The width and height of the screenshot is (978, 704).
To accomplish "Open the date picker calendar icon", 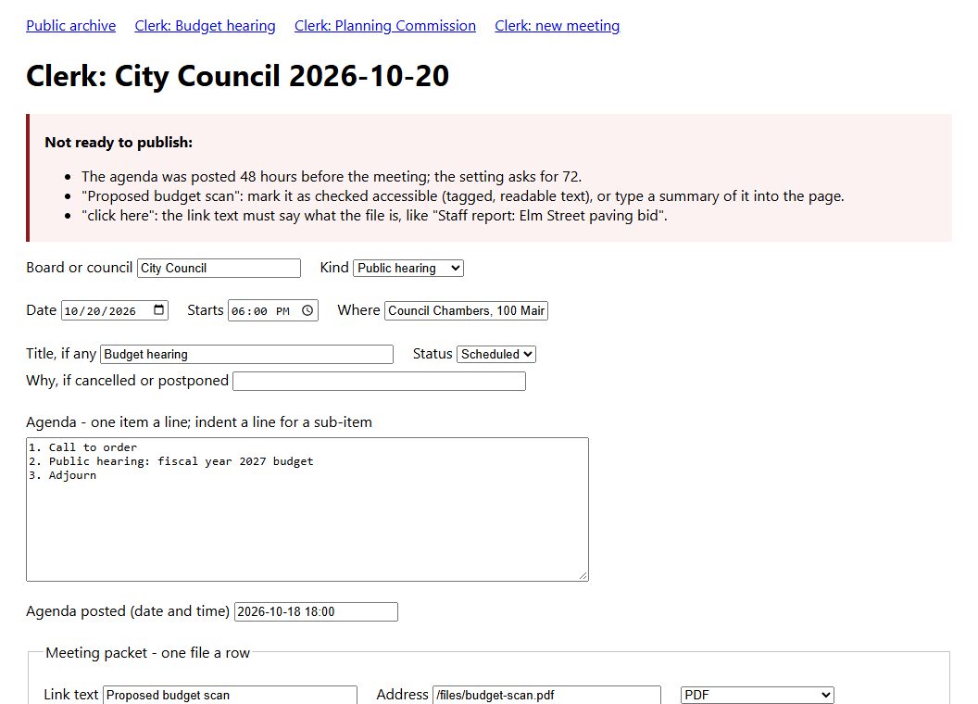I will click(159, 310).
